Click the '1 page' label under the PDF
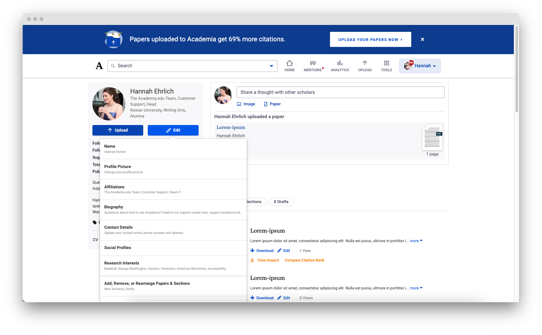The image size is (542, 335). click(x=432, y=154)
